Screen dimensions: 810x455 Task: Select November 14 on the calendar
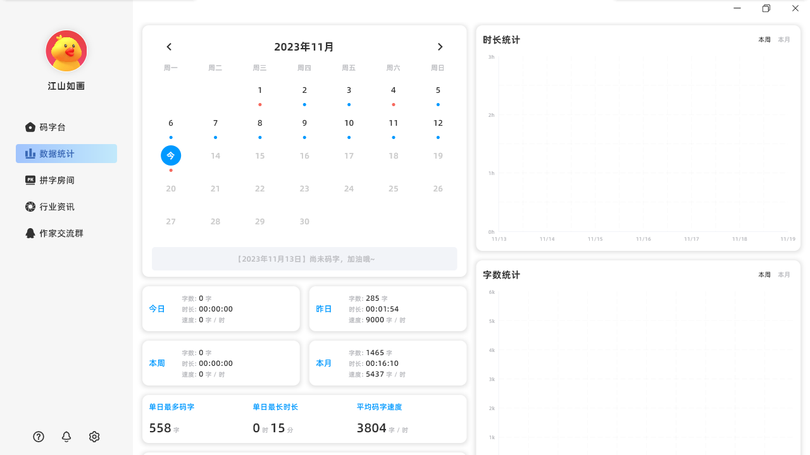coord(215,155)
